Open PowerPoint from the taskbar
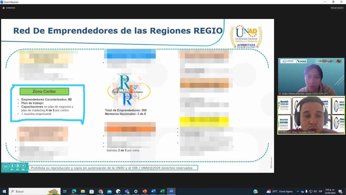 (x=145, y=191)
